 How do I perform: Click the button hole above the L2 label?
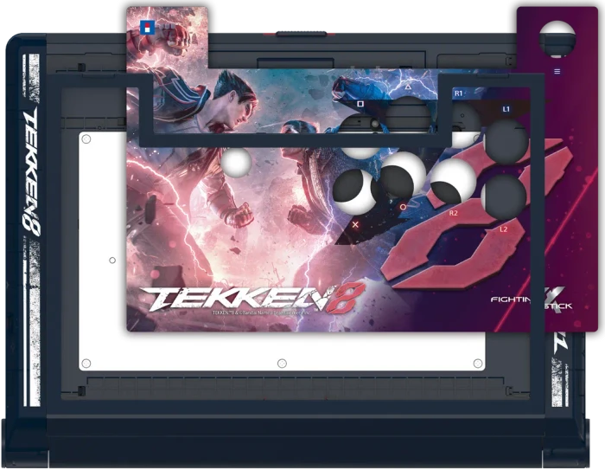coord(504,196)
